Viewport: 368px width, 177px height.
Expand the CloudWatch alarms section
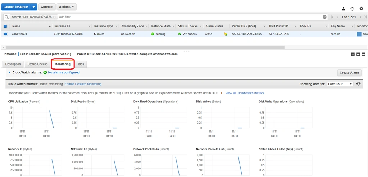(x=9, y=72)
